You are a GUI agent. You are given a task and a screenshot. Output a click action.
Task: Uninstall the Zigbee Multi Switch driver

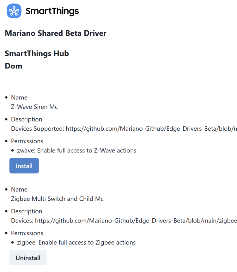(x=28, y=258)
